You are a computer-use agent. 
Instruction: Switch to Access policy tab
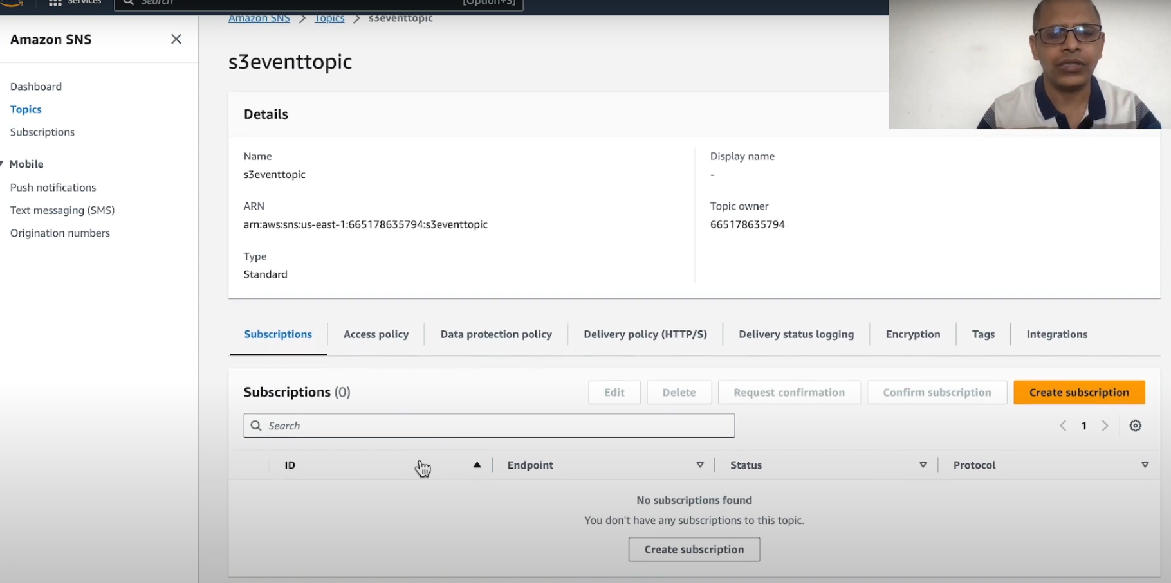point(376,334)
